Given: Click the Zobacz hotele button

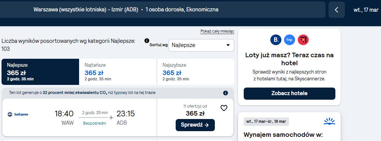Looking at the screenshot, I should point(289,94).
